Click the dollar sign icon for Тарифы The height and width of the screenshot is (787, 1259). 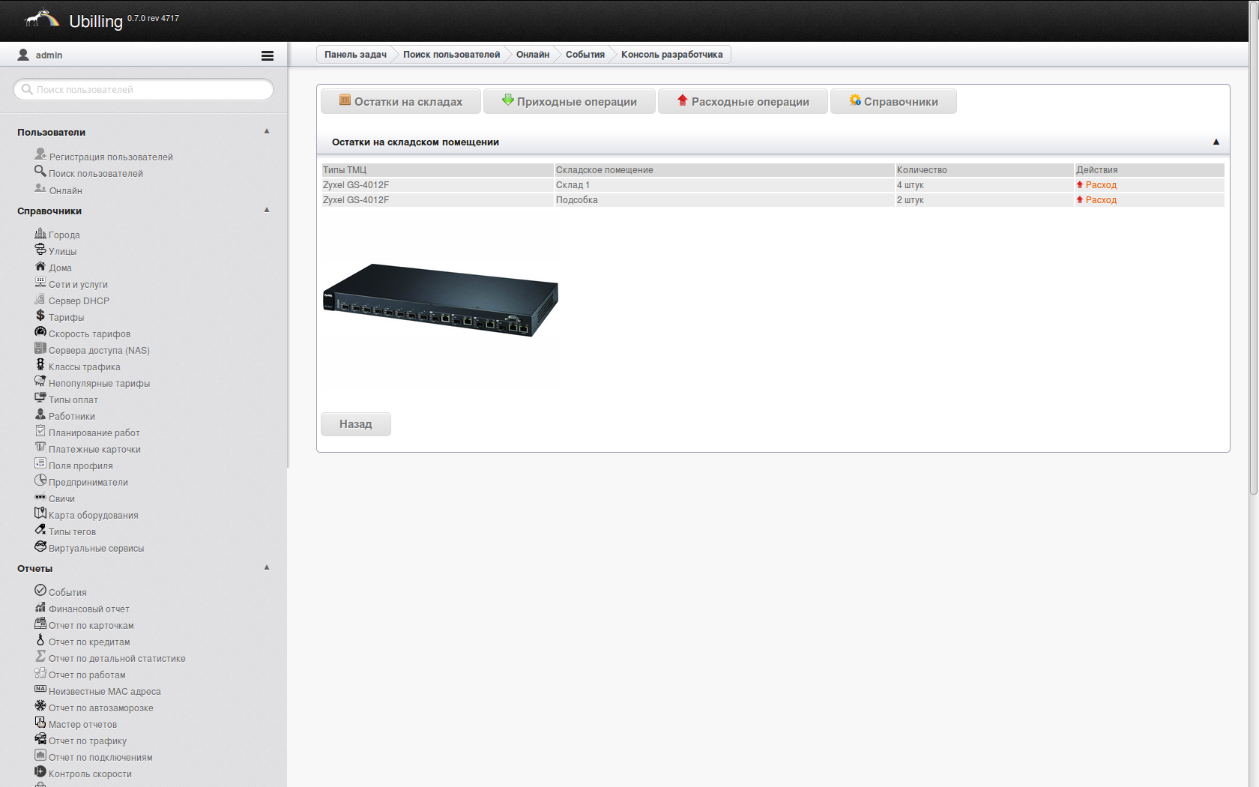pos(40,316)
